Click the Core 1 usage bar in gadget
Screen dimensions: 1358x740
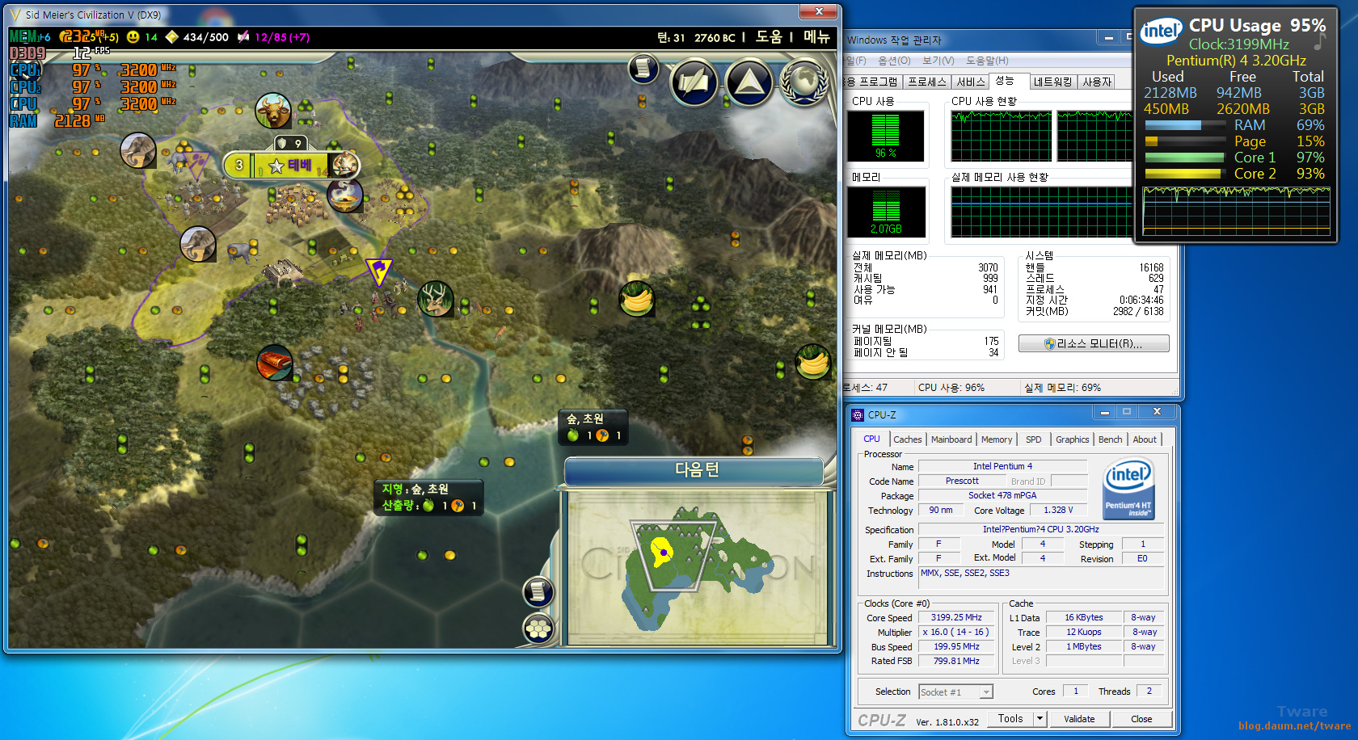point(1185,158)
